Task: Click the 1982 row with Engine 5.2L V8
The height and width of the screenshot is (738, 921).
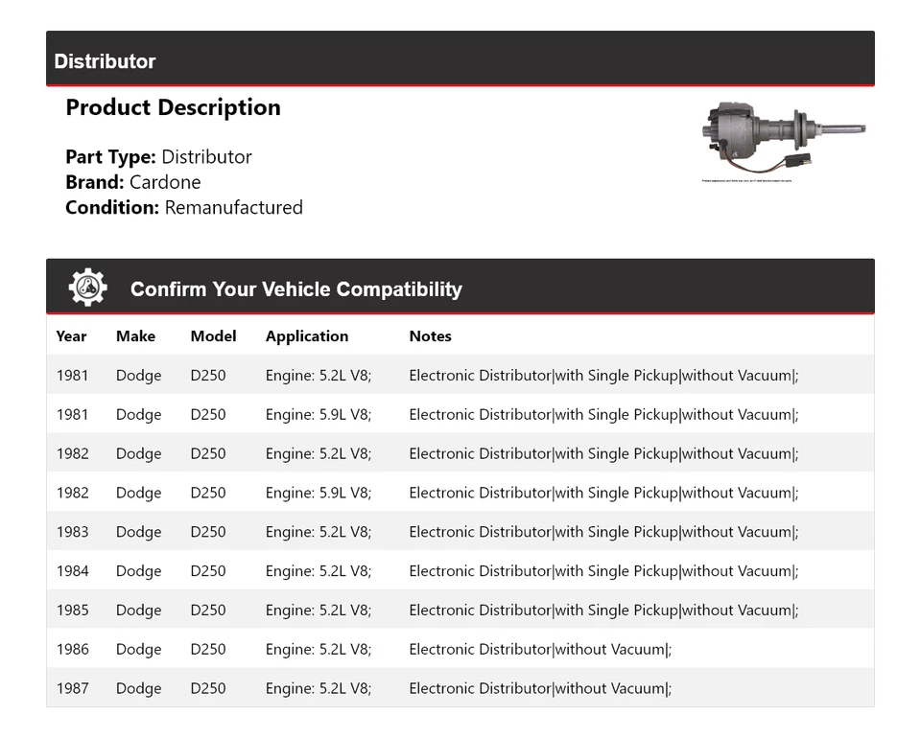Action: coord(460,453)
